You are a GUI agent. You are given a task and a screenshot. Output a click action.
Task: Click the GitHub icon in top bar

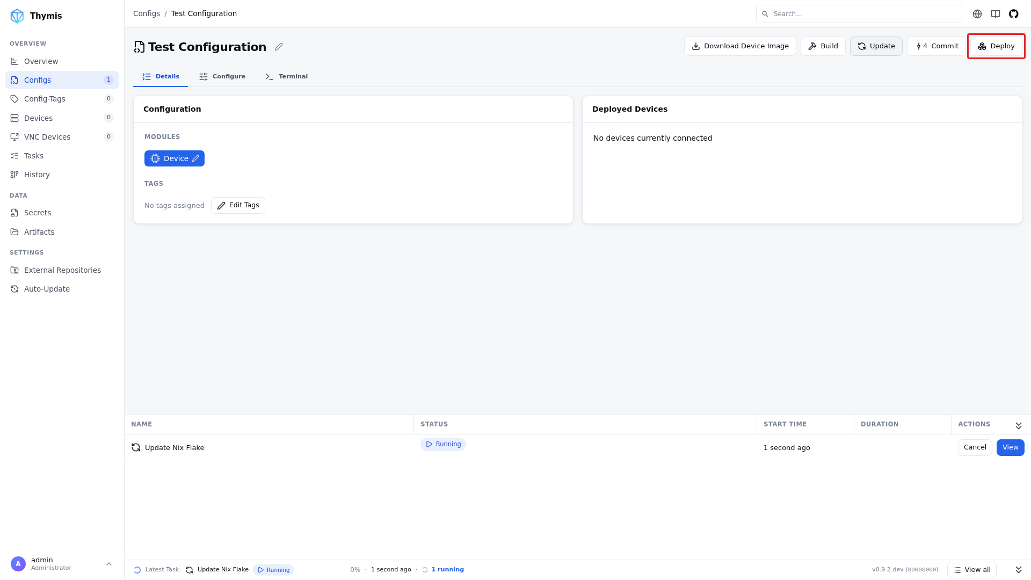pos(1013,14)
